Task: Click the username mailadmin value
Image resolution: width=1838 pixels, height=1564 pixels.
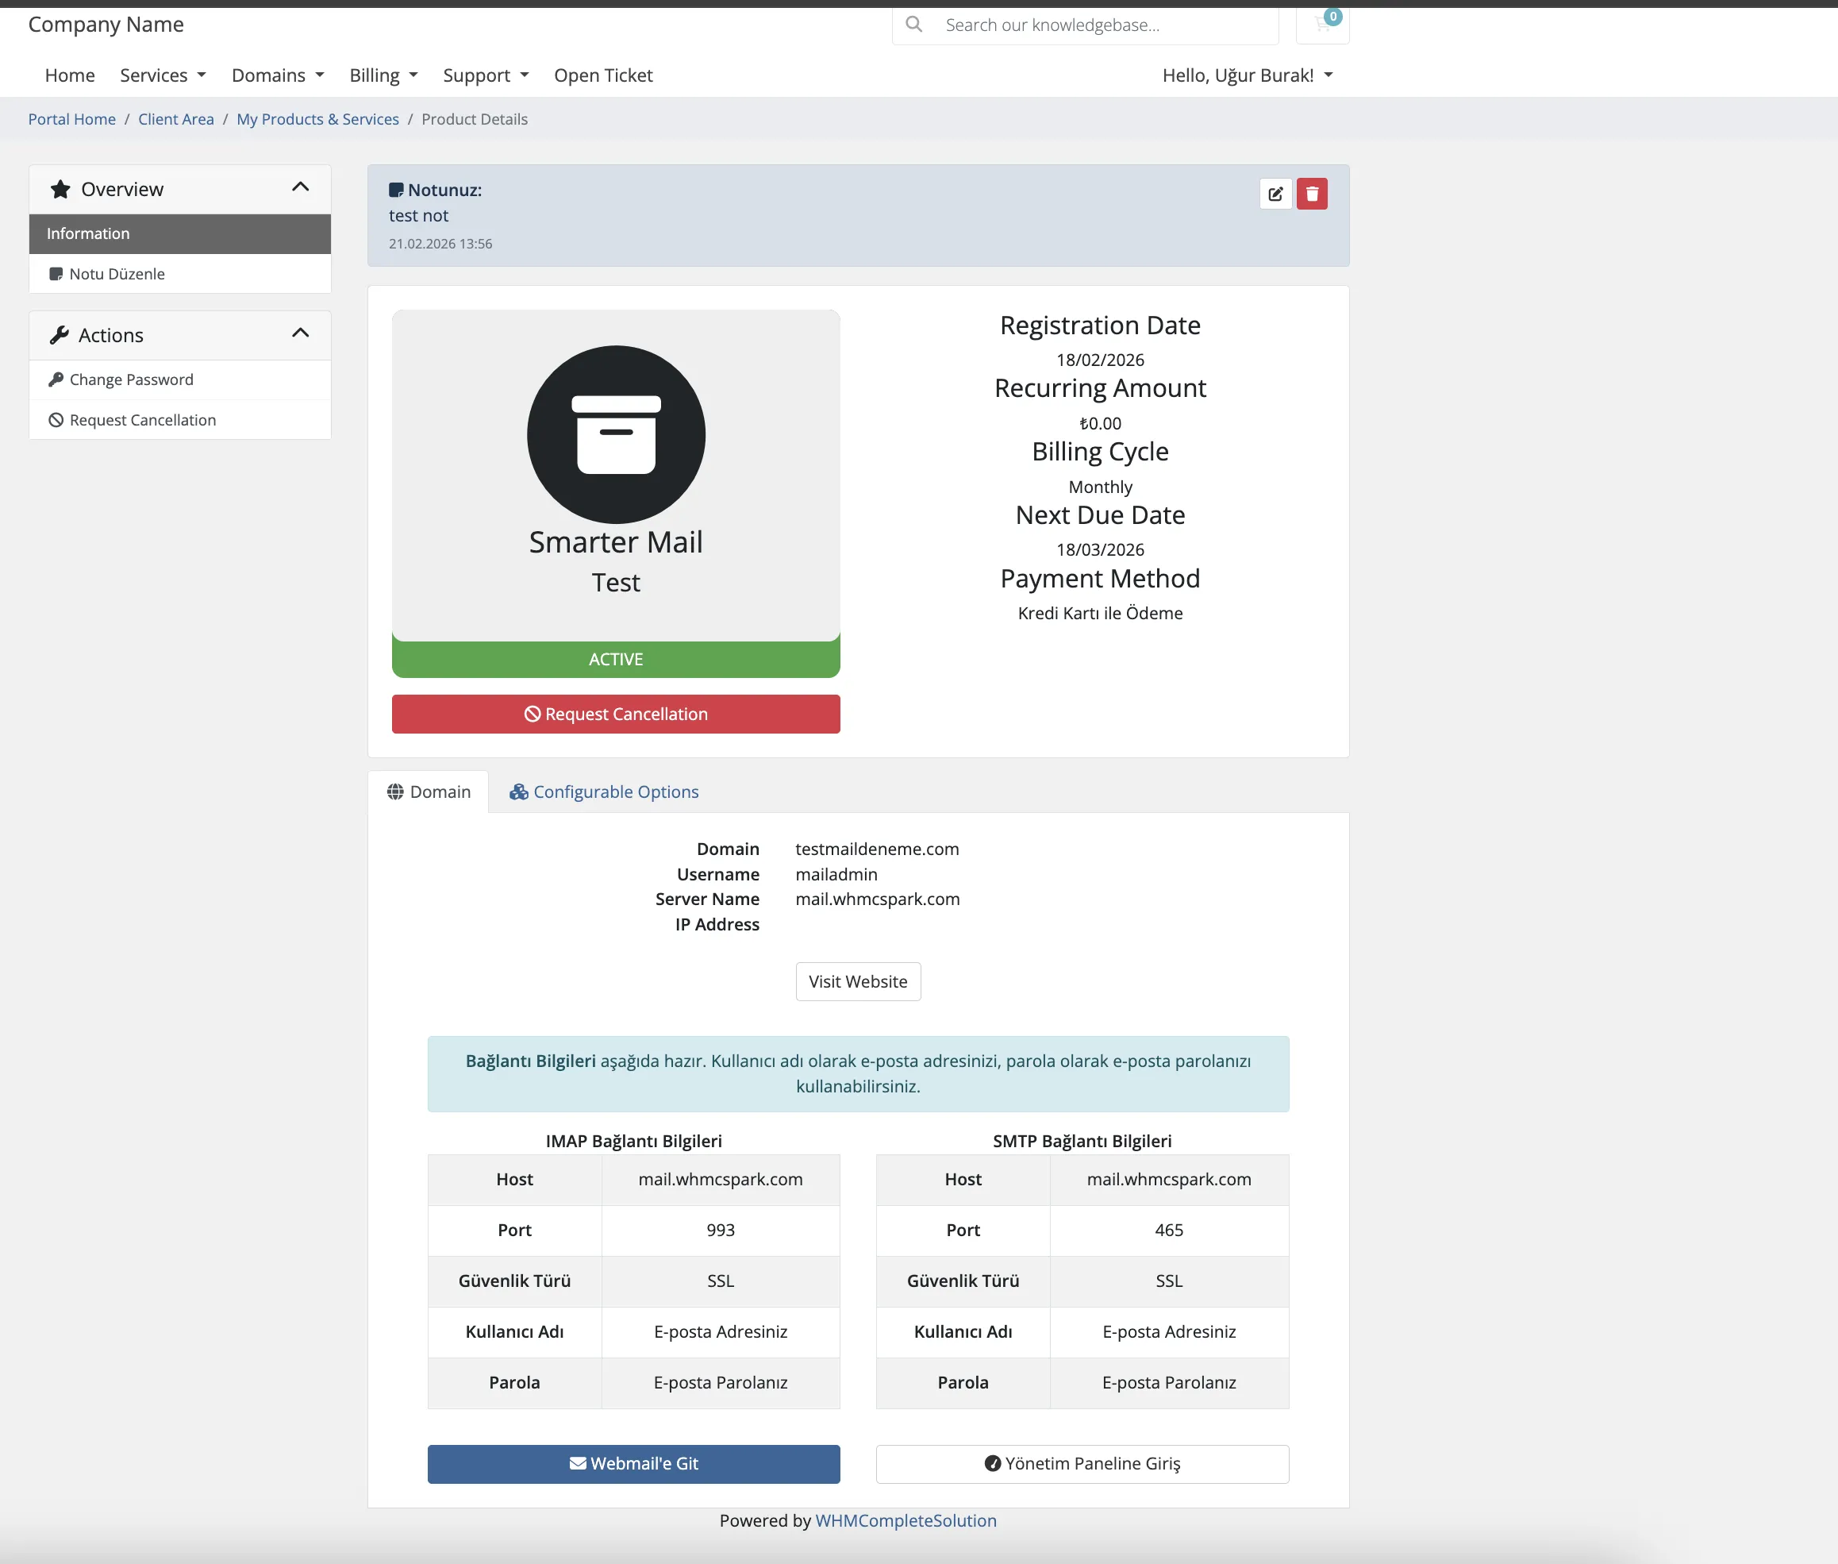Action: pyautogui.click(x=836, y=874)
